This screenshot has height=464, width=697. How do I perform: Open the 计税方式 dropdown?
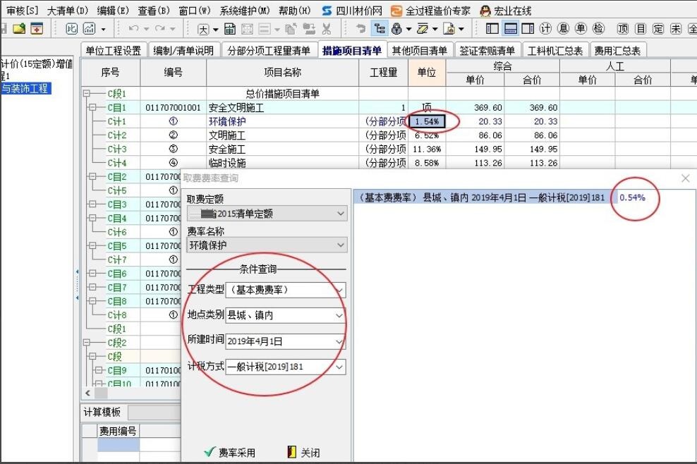point(286,367)
